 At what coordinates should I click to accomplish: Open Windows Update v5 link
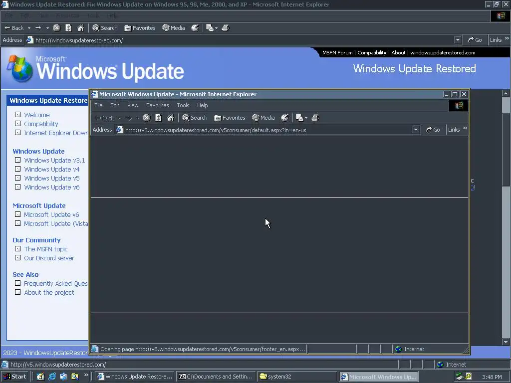click(52, 178)
